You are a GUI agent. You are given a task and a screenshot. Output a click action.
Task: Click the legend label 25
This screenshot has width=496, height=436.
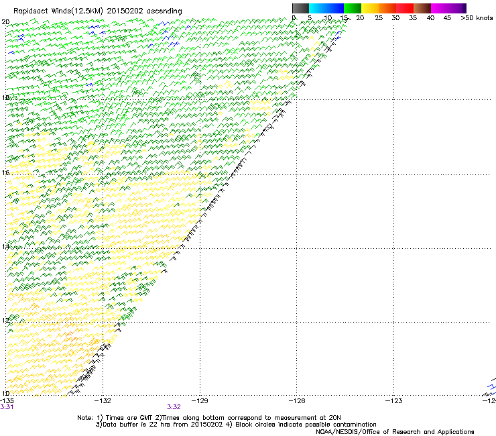(379, 17)
